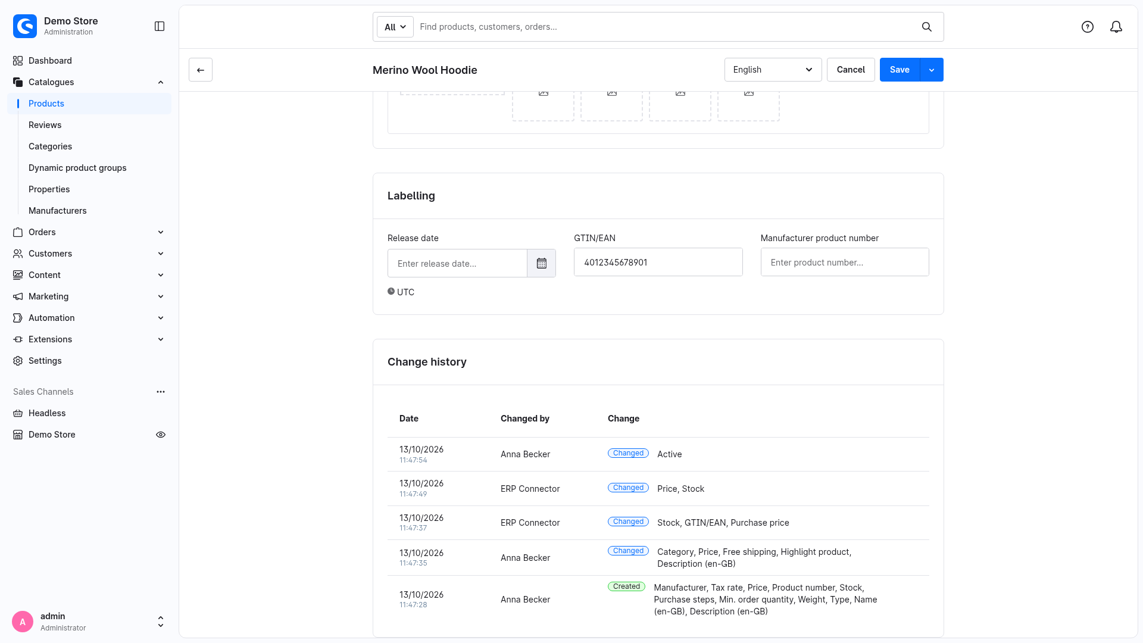
Task: Open the English language dropdown
Action: click(773, 70)
